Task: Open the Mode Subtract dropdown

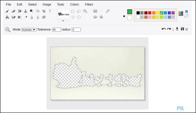Action: pyautogui.click(x=29, y=30)
